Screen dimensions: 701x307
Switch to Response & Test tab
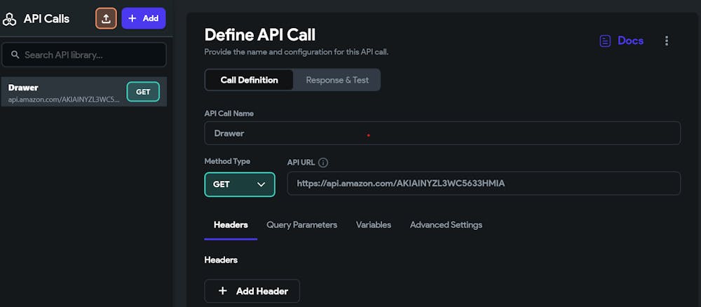337,80
